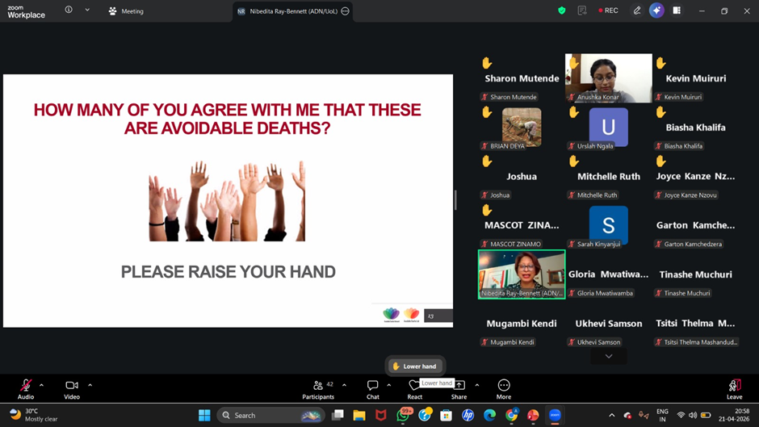Expand the Audio options caret
This screenshot has height=427, width=759.
pos(42,385)
